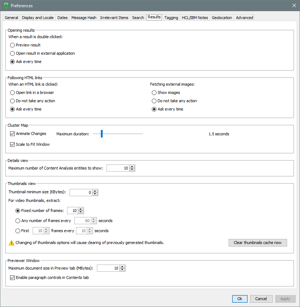The image size is (300, 307).
Task: Decrease Maximum document size in Preview tab
Action: coord(122,270)
